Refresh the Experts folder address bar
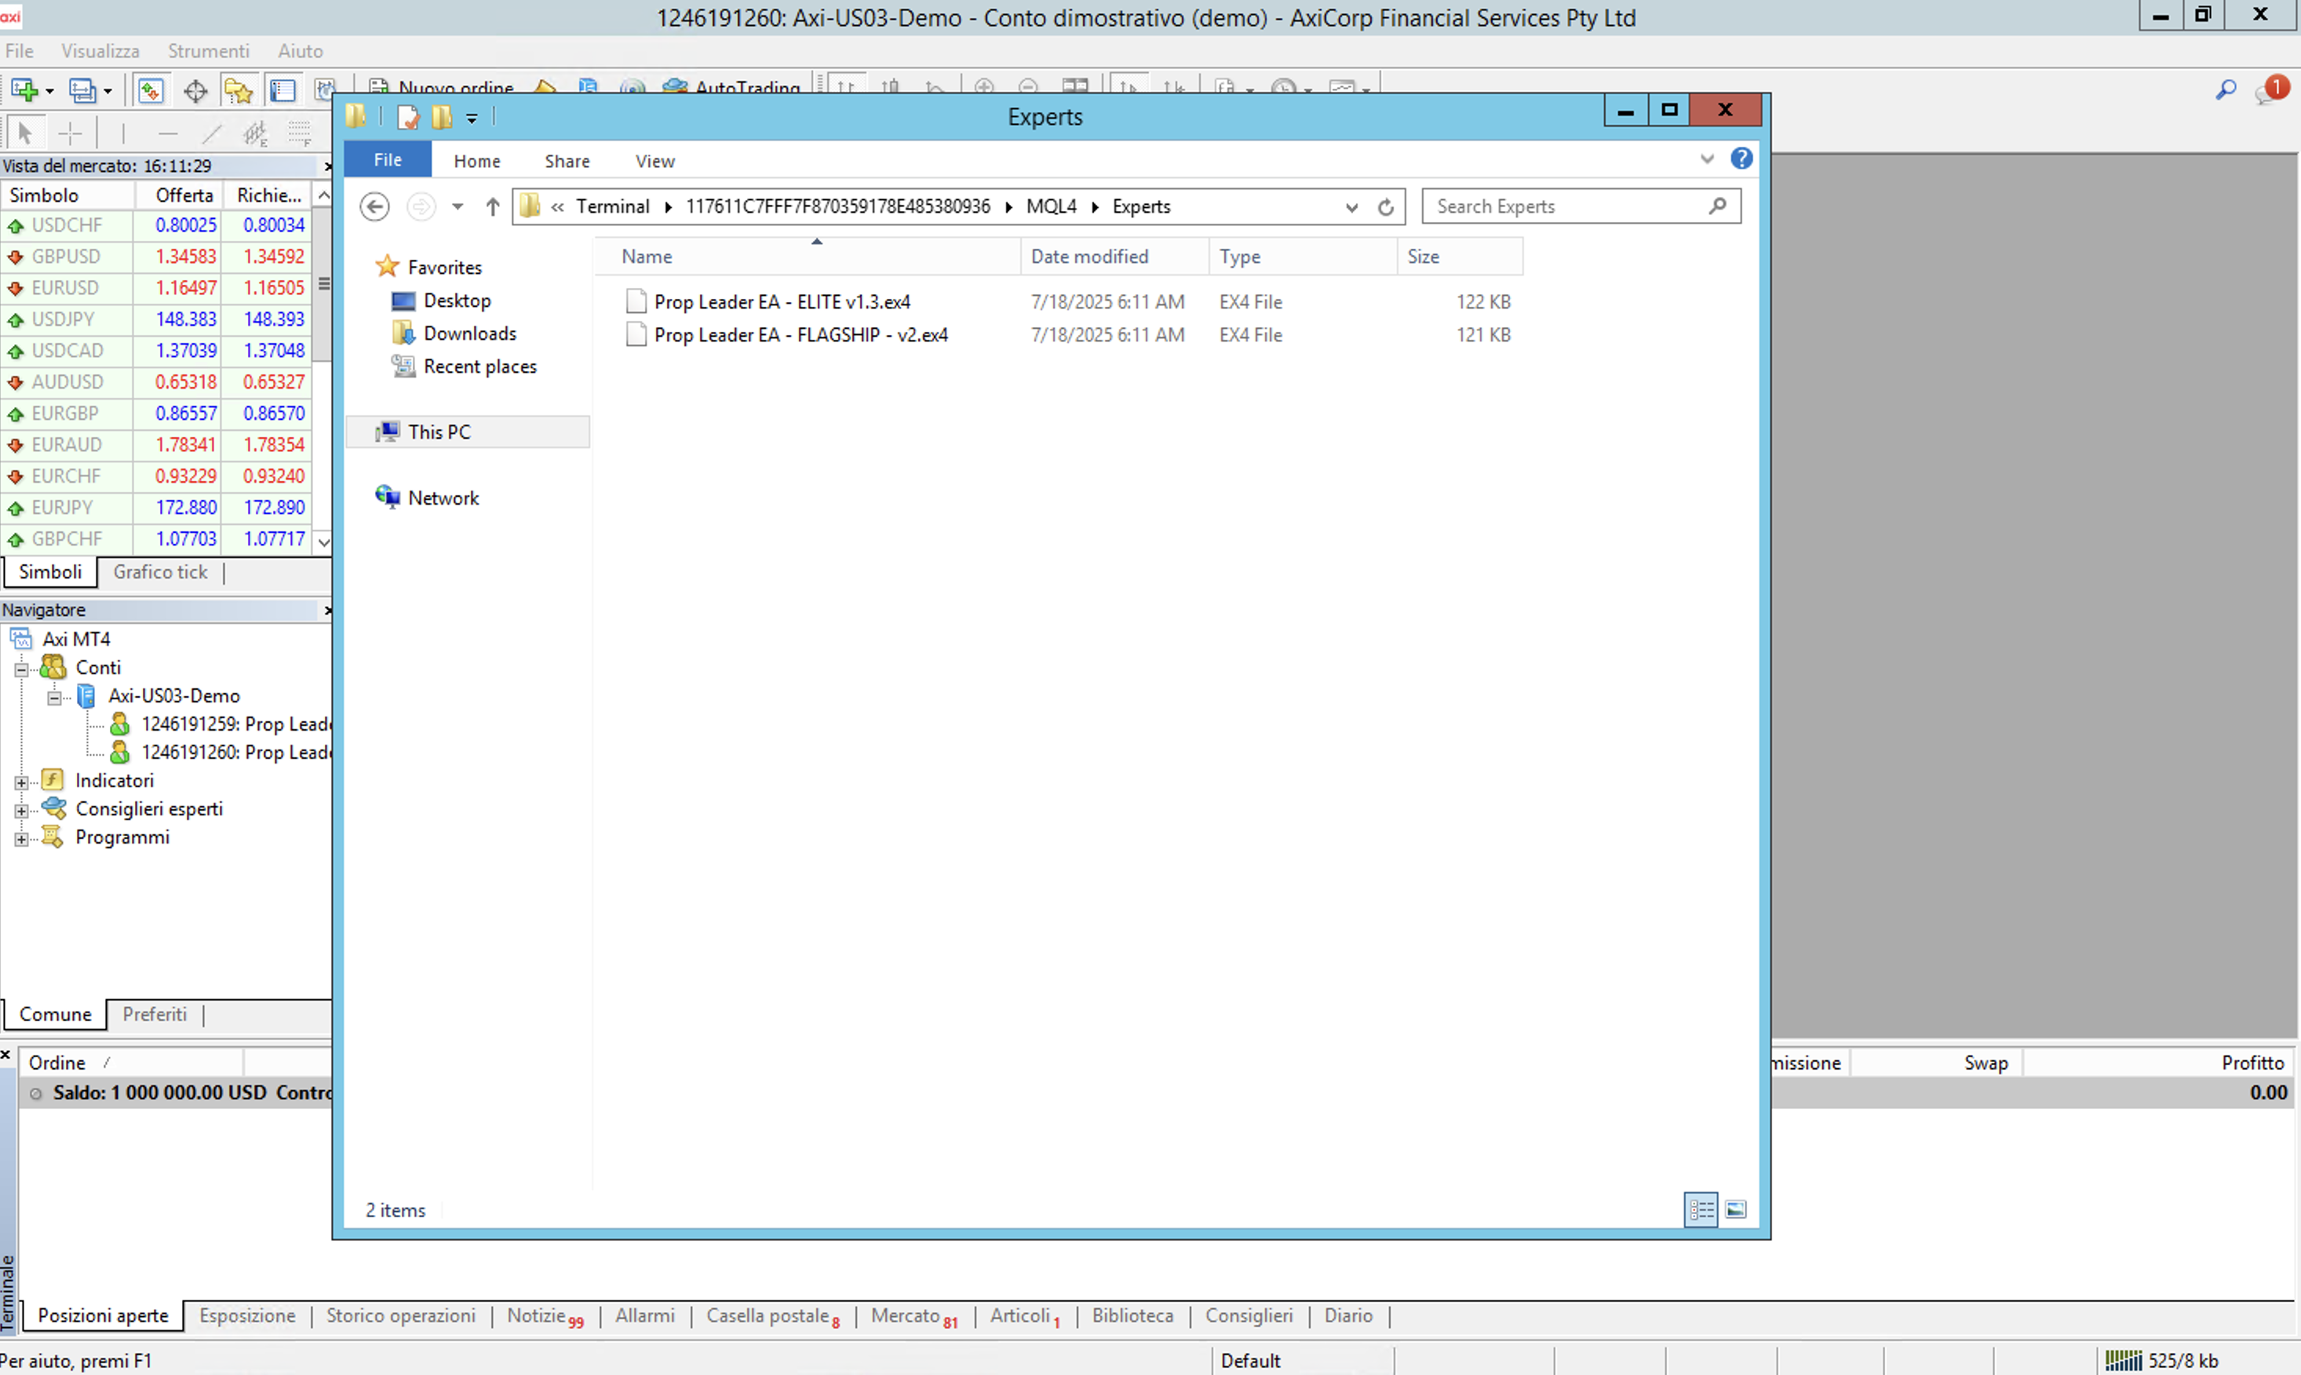Screen dimensions: 2301x1375 click(1386, 206)
